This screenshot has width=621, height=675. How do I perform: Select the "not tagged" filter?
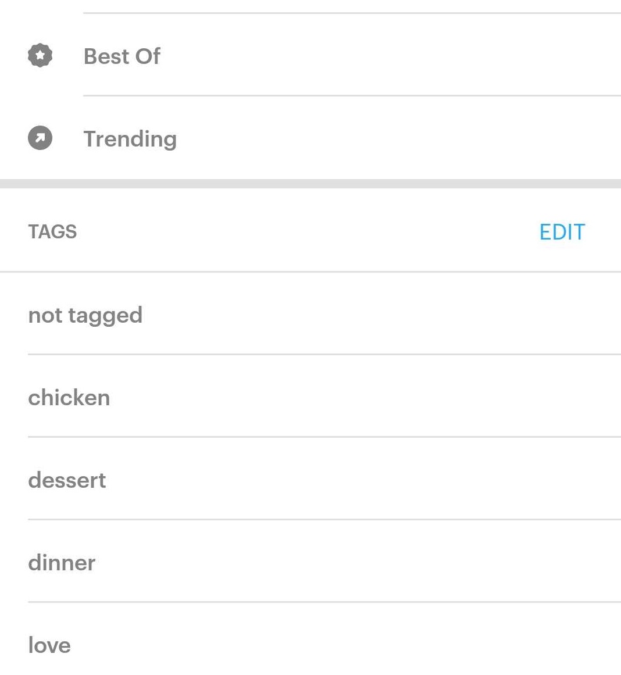(x=85, y=315)
